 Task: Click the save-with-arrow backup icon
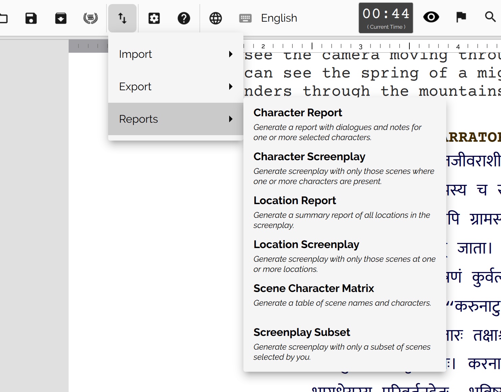tap(60, 18)
